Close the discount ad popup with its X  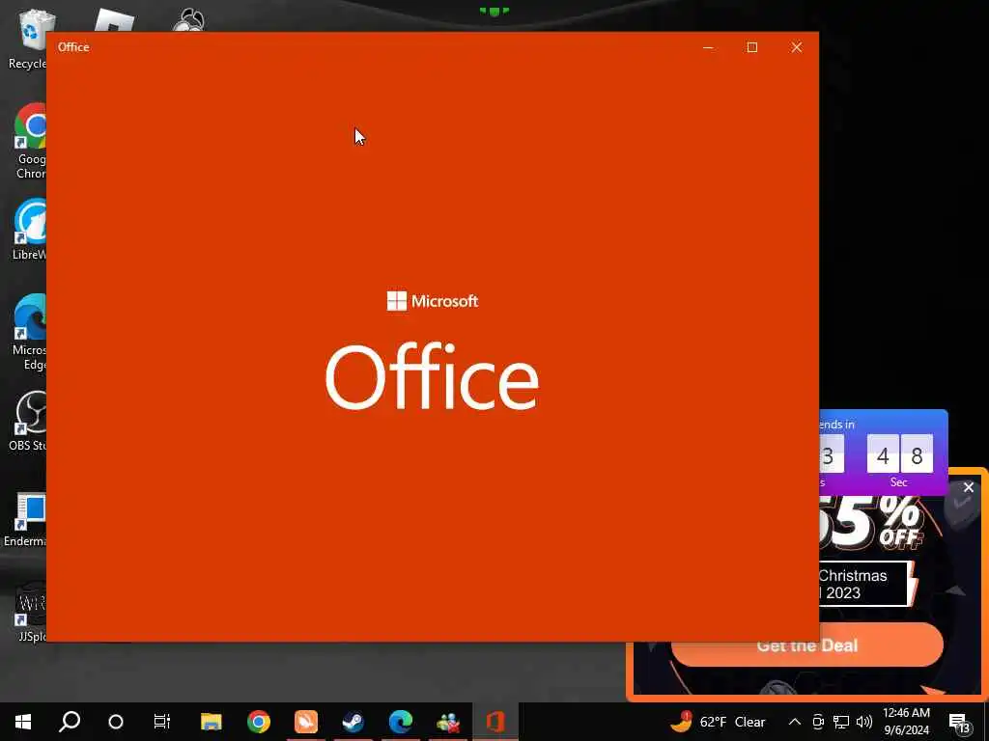[969, 487]
